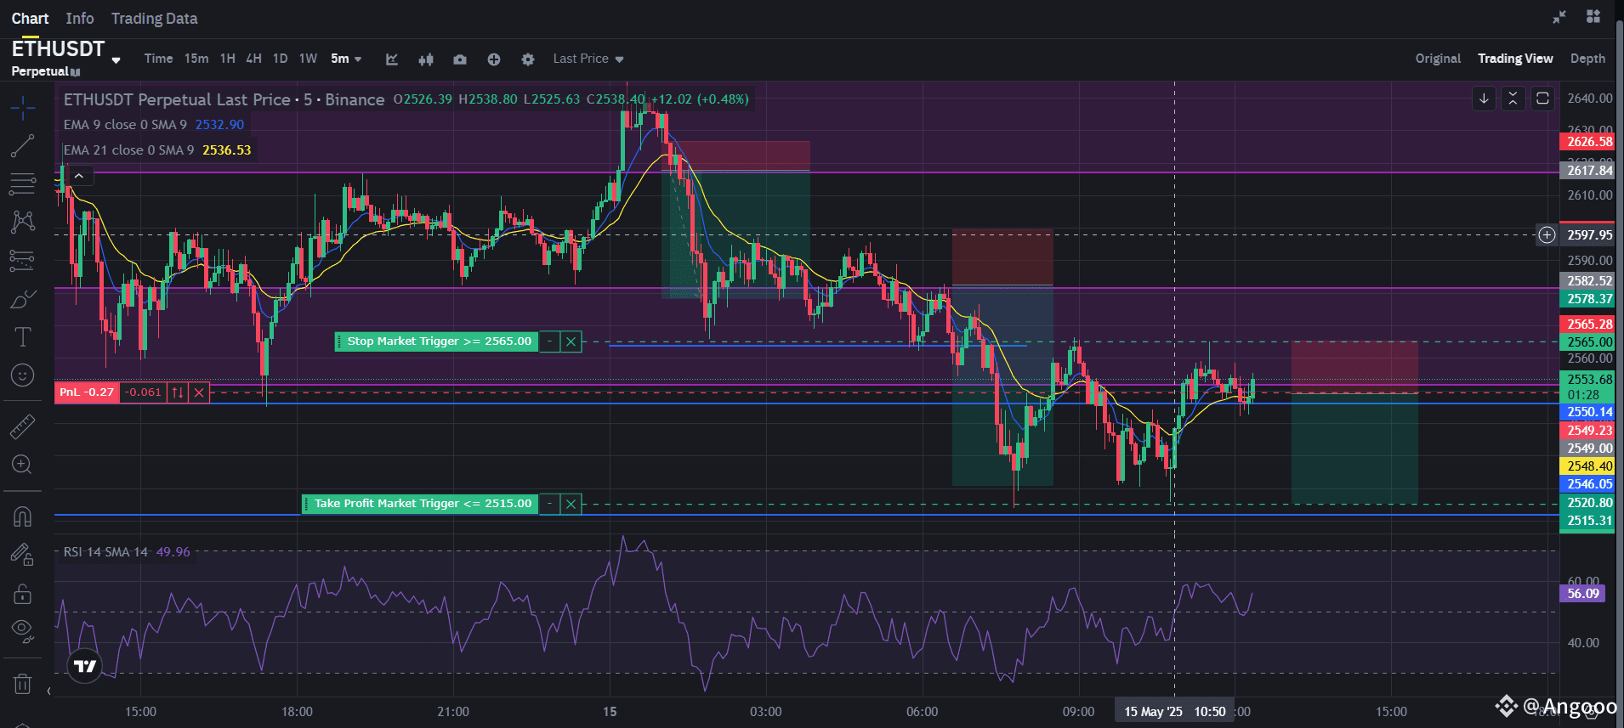Open the long/short position forecasting tools
The image size is (1624, 728).
click(x=22, y=260)
